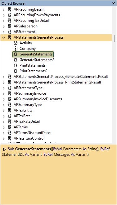Click the ARSalesperson class icon
The image size is (117, 205).
click(x=10, y=26)
